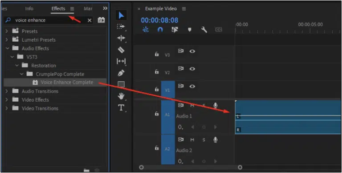This screenshot has height=173, width=342.
Task: Expand the Video Transitions folder
Action: tap(7, 108)
